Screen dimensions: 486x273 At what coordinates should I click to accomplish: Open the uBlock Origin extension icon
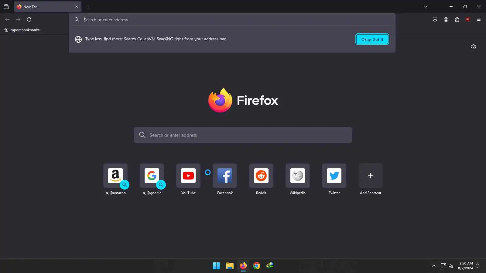pos(468,19)
